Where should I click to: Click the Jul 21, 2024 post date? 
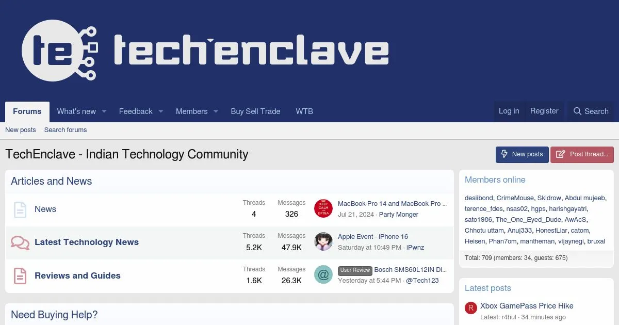356,215
